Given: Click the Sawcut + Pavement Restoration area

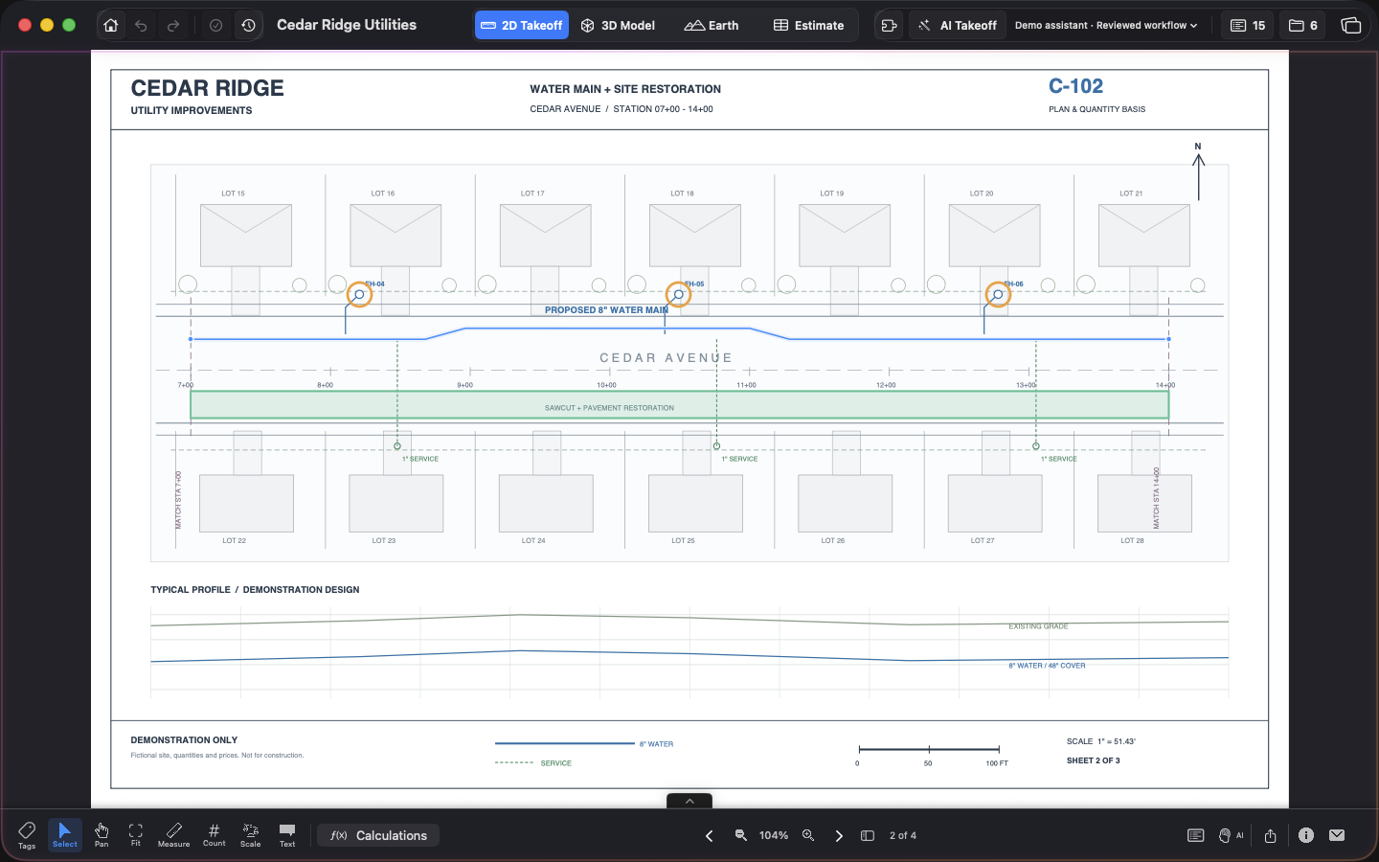Looking at the screenshot, I should tap(680, 405).
